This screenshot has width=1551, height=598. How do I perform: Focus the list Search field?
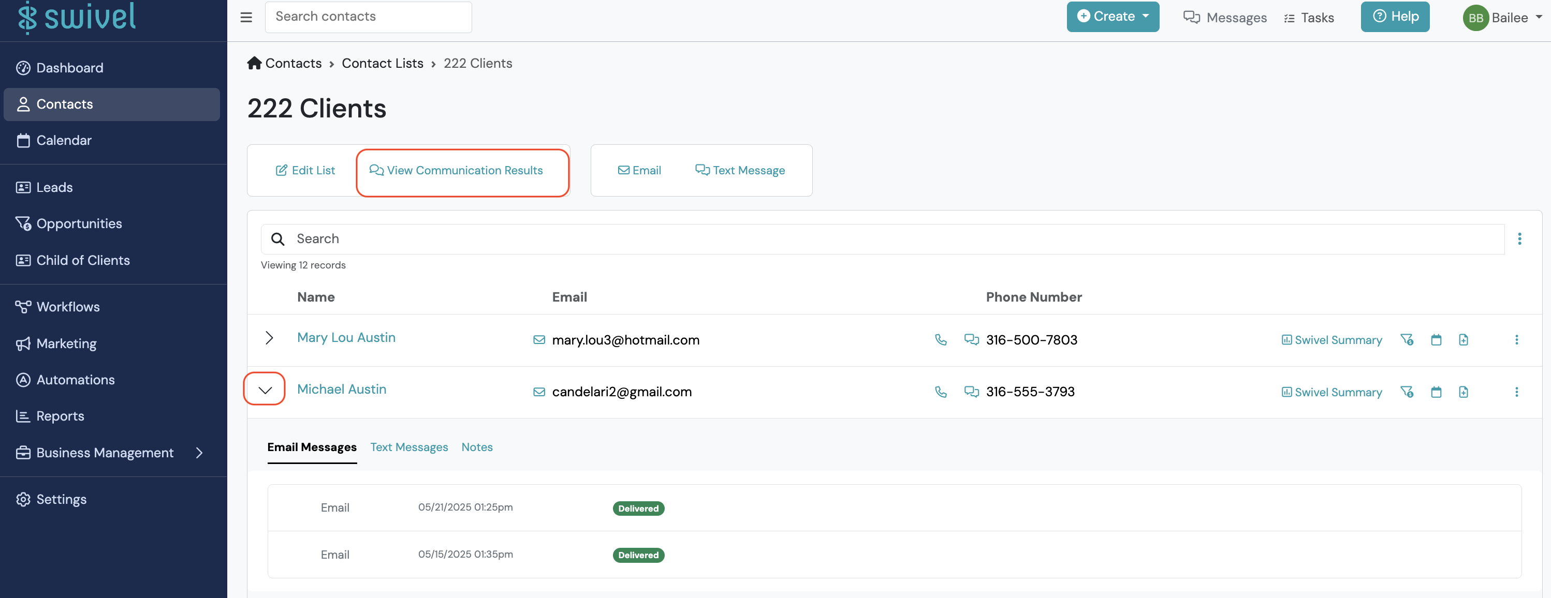pyautogui.click(x=883, y=239)
